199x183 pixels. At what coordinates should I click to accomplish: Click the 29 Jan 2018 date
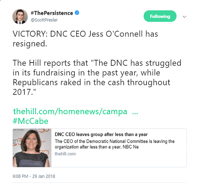click(x=44, y=176)
